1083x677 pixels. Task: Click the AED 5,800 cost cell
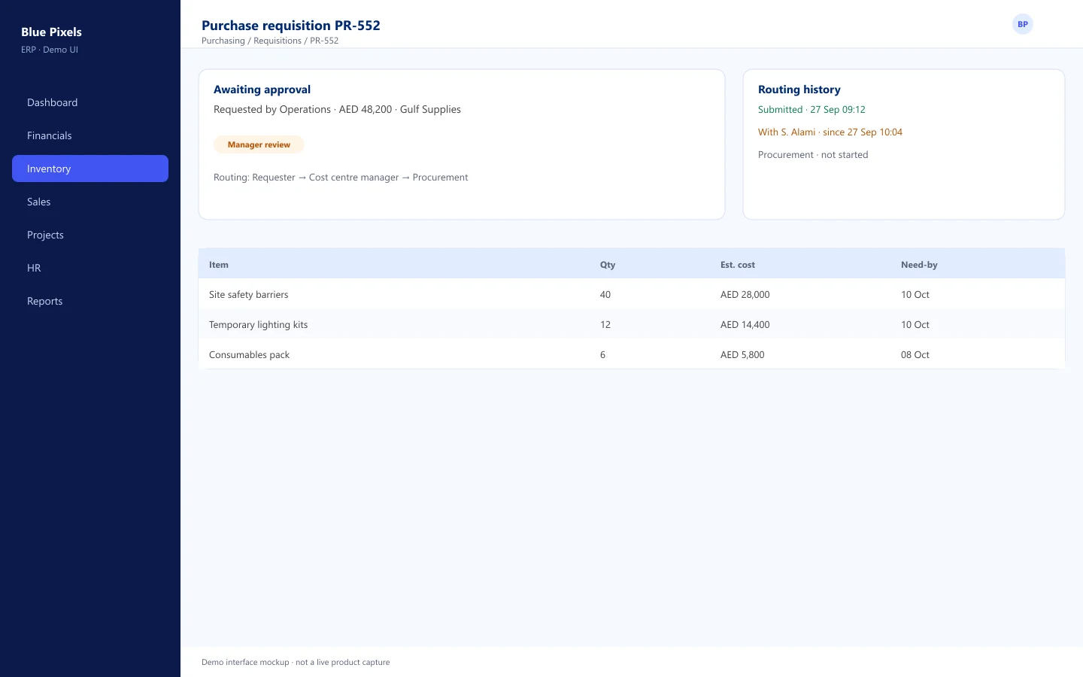[x=742, y=354]
